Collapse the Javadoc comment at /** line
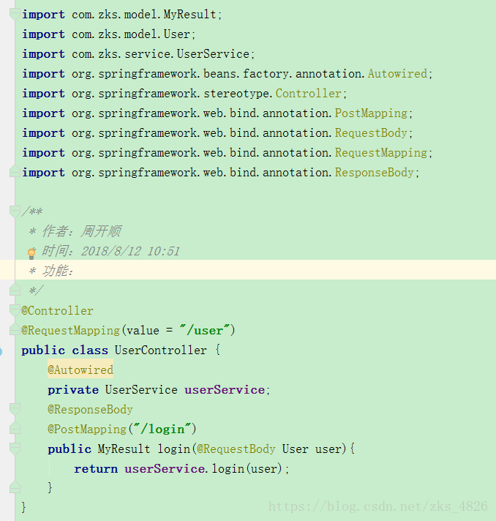 (15, 211)
